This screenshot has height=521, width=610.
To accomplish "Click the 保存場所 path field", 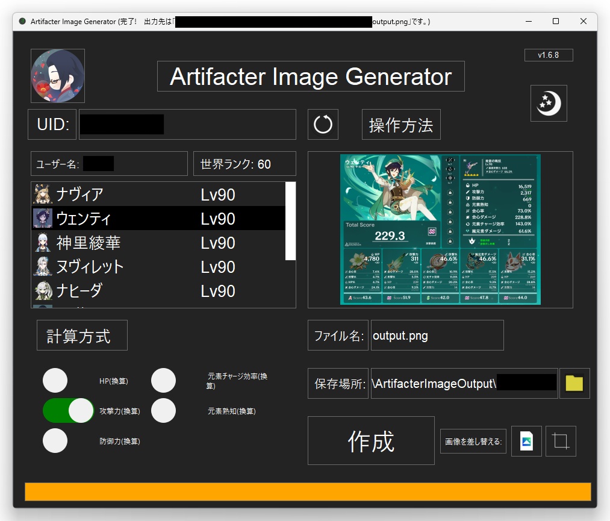I will pos(464,383).
